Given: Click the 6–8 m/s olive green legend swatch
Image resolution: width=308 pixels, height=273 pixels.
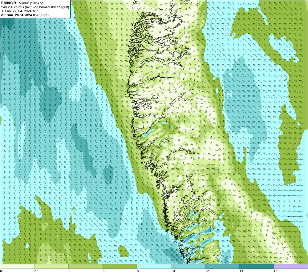Looking at the screenshot, I should tap(120, 266).
